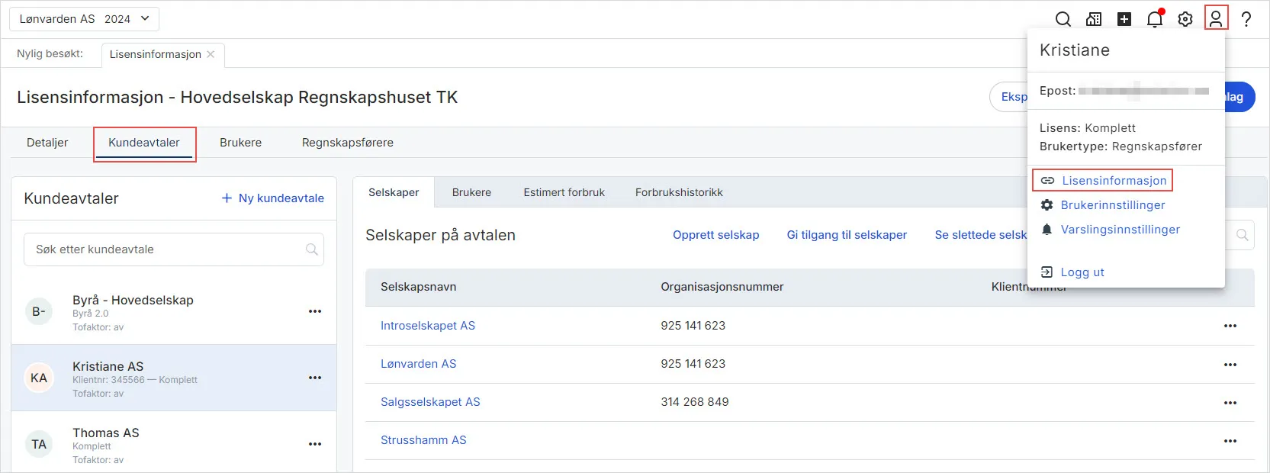Image resolution: width=1270 pixels, height=473 pixels.
Task: Click the user profile icon
Action: [1216, 18]
